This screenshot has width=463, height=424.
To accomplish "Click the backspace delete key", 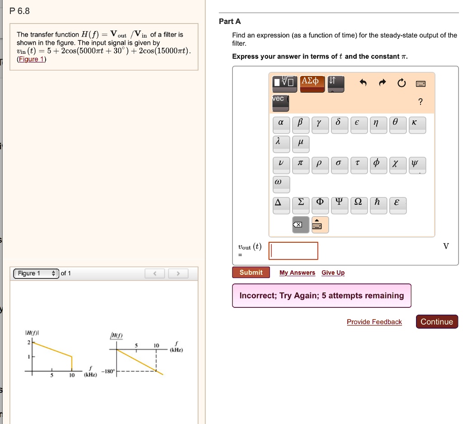I will 301,225.
